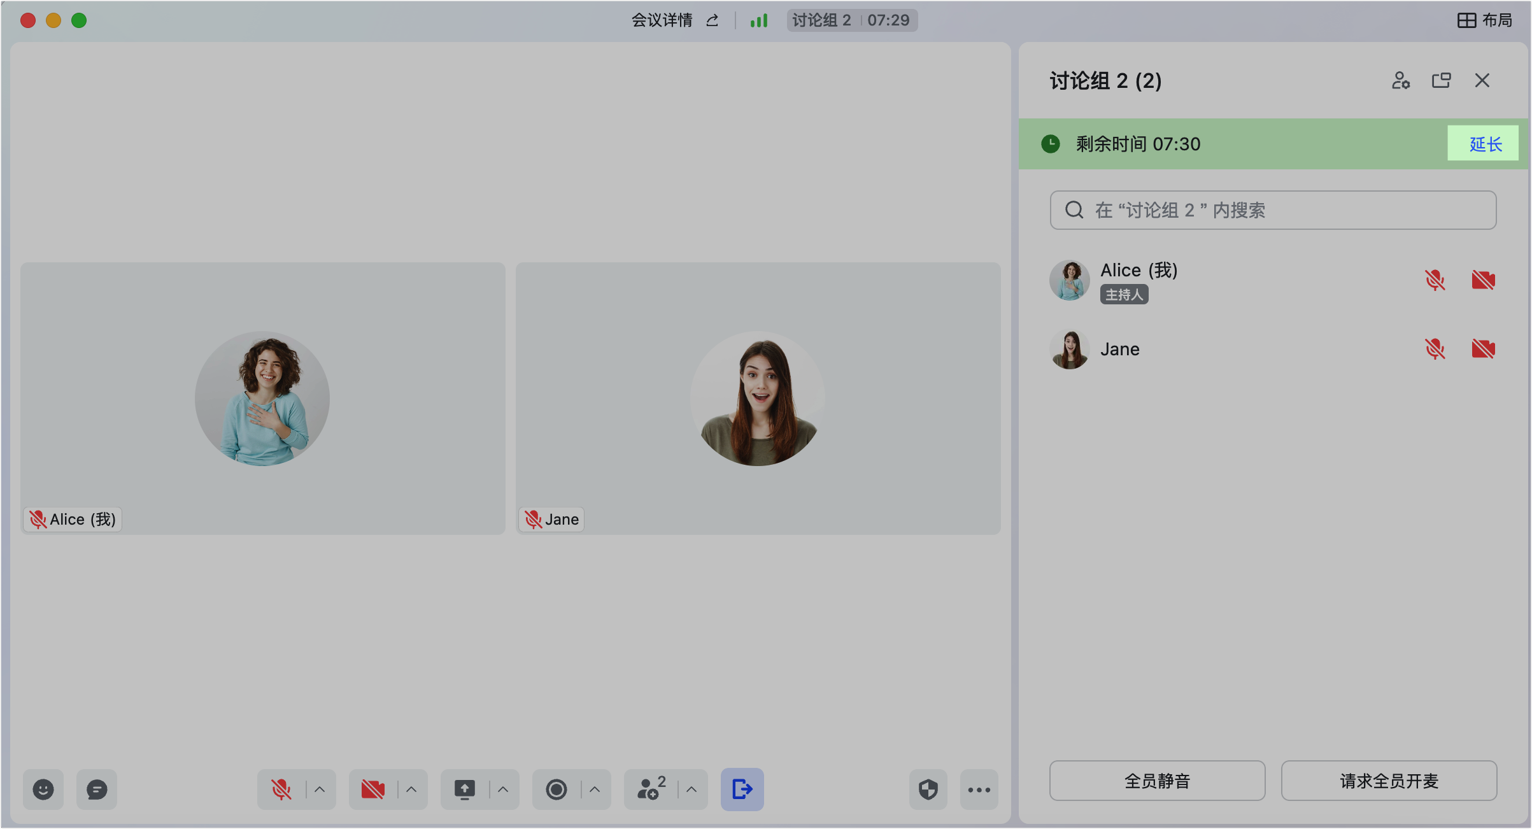The height and width of the screenshot is (829, 1532).
Task: Open the emoji reactions button
Action: tap(43, 790)
